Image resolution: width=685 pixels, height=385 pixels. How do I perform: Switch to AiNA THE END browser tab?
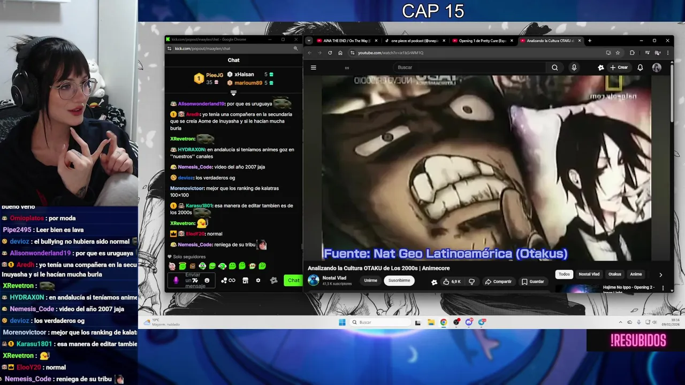tap(347, 41)
